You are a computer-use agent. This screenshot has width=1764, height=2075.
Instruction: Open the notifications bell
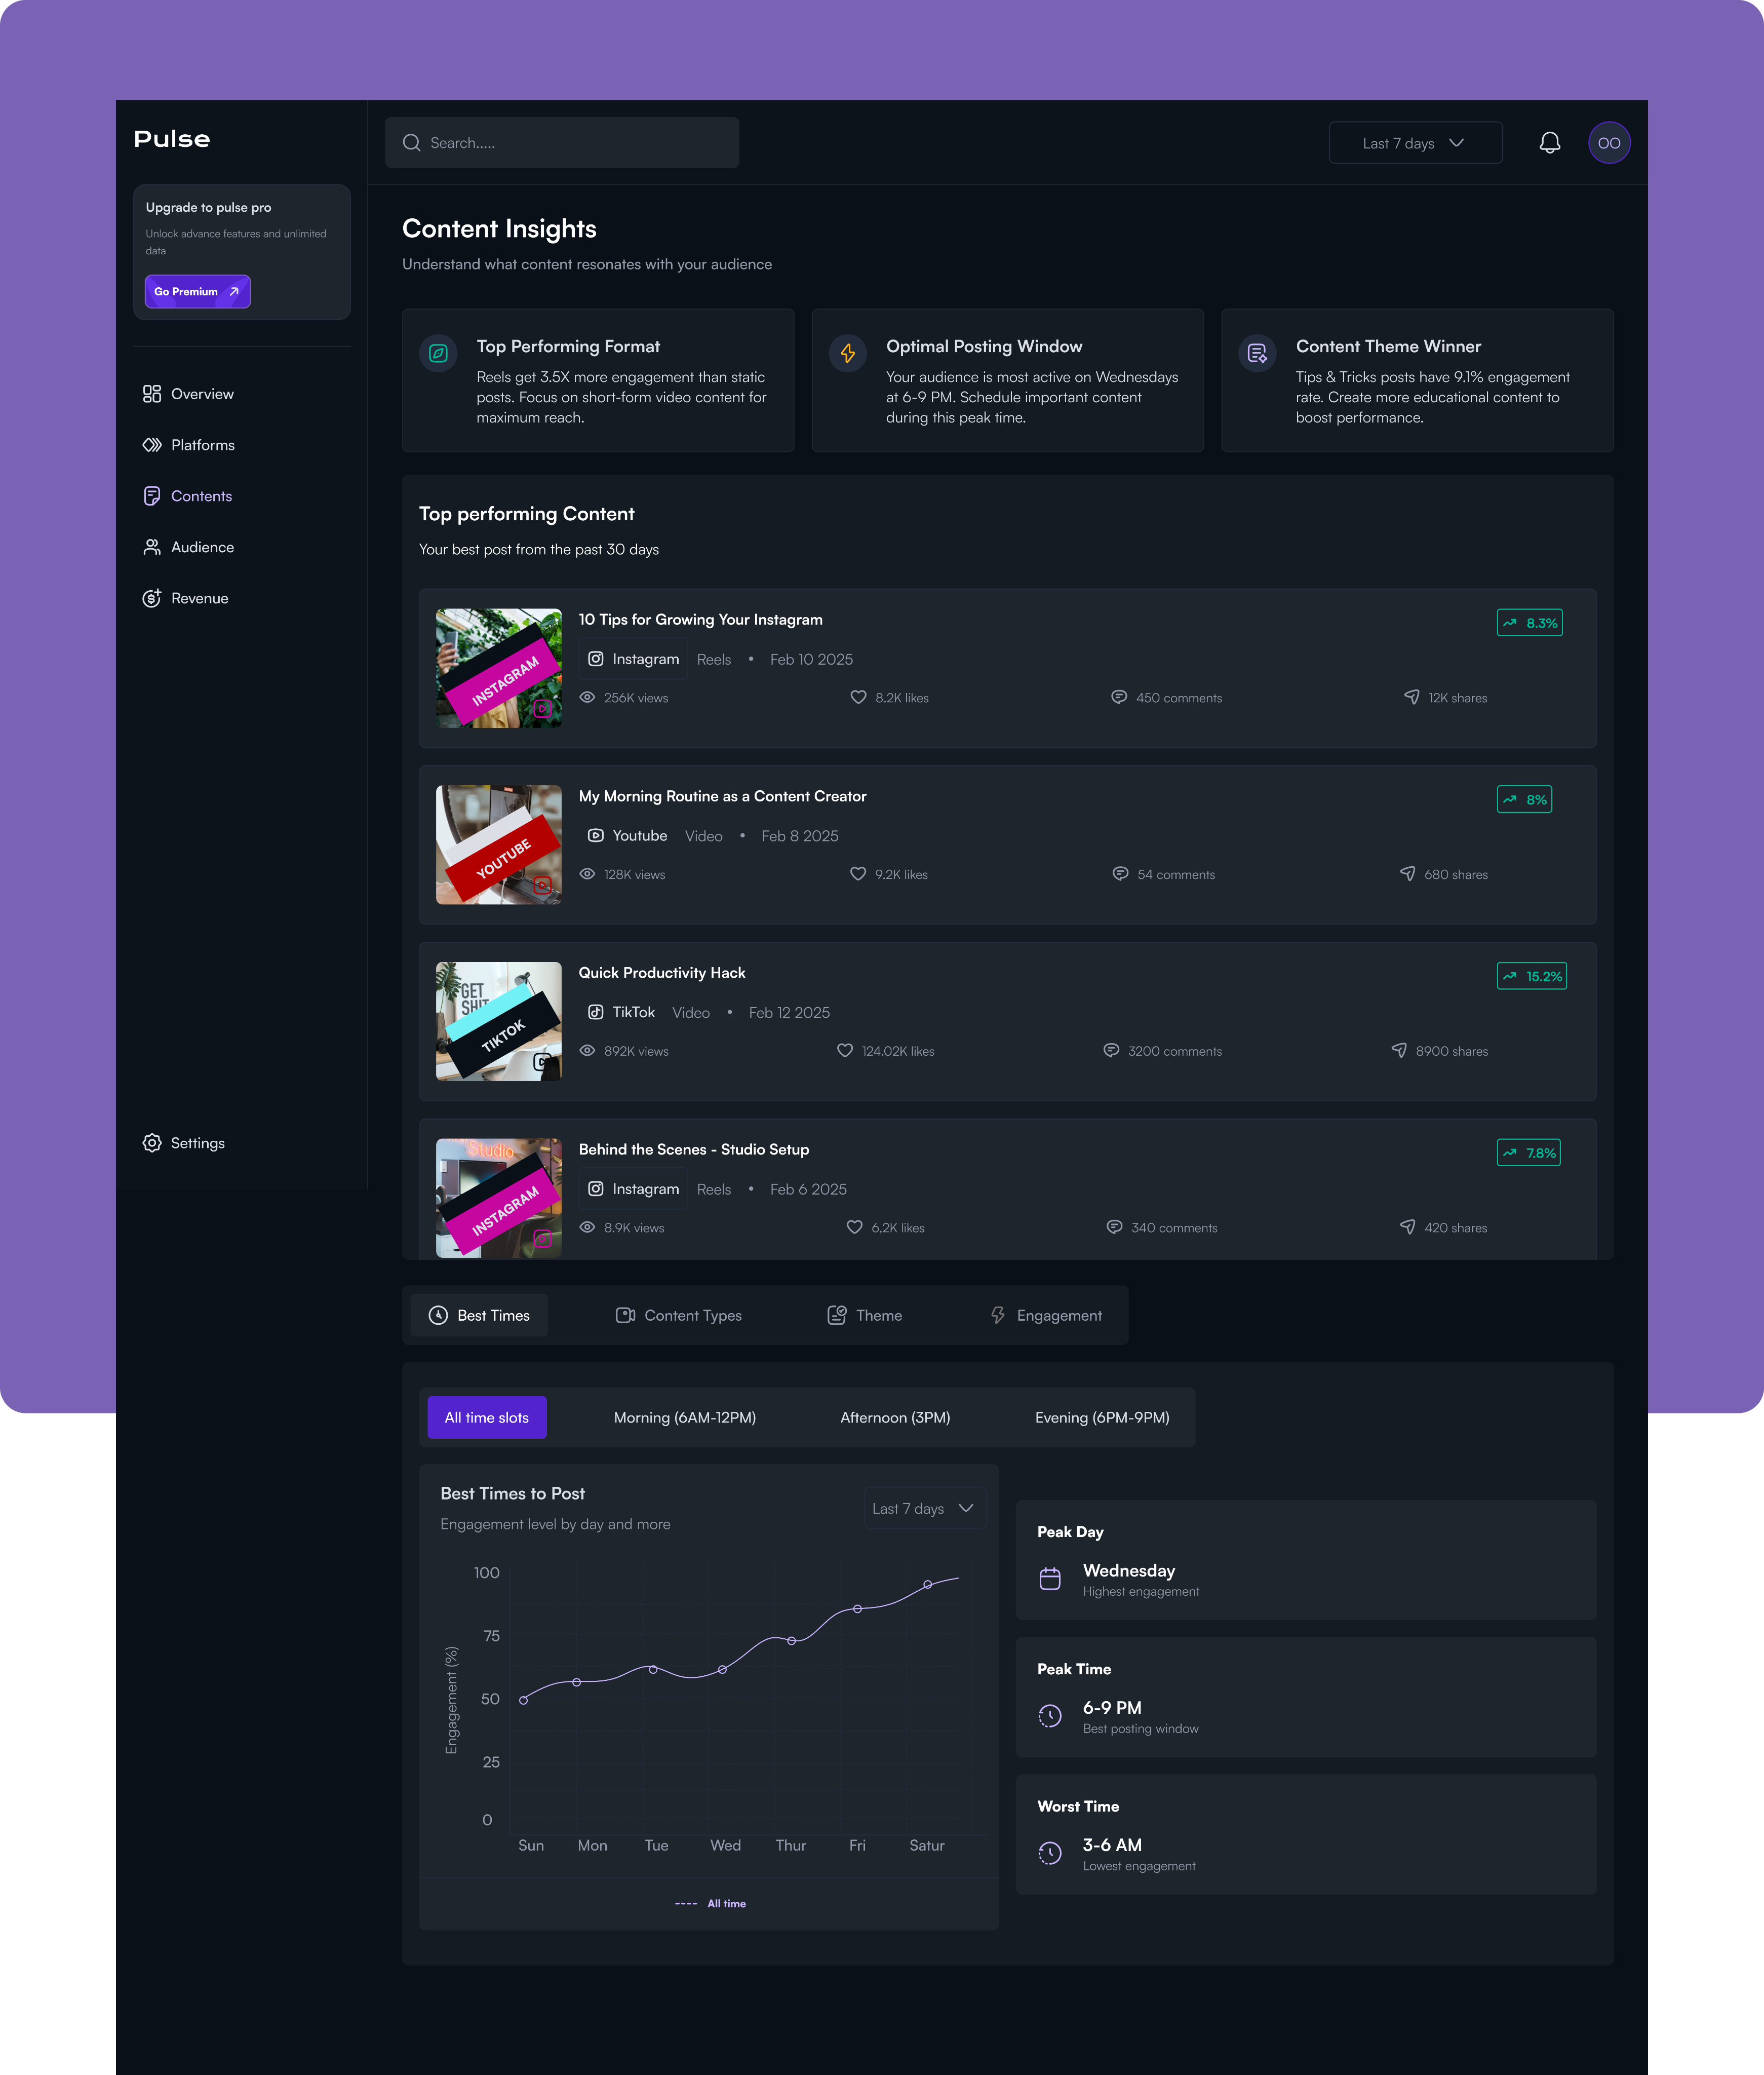(1549, 143)
